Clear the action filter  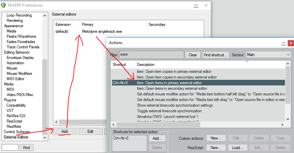coord(193,55)
